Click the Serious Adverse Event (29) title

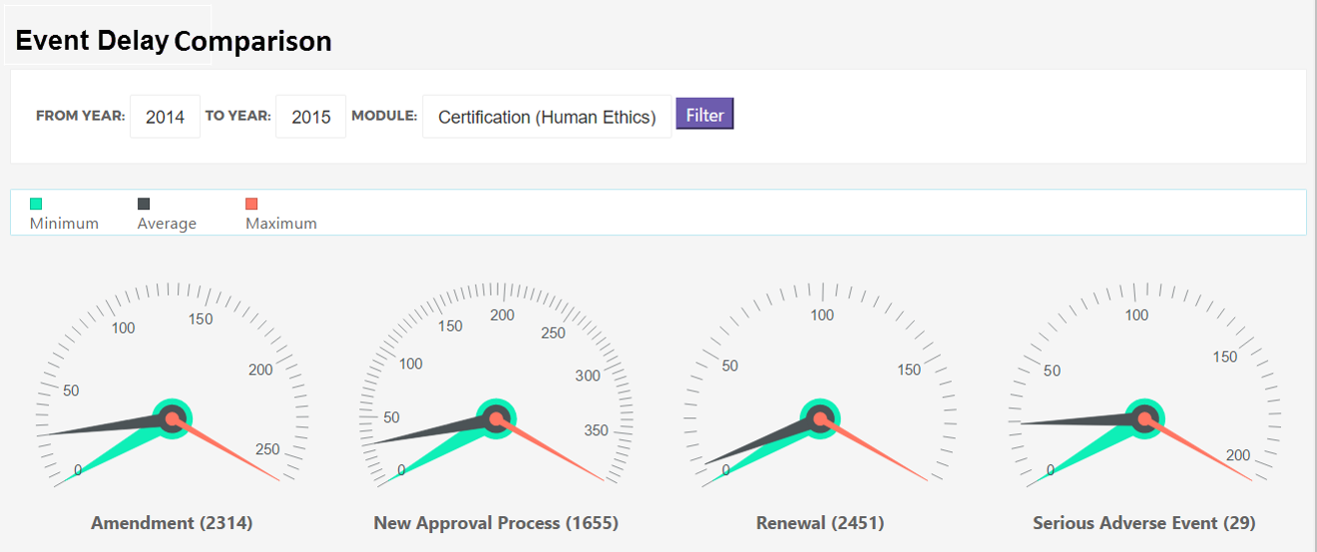tap(1143, 523)
